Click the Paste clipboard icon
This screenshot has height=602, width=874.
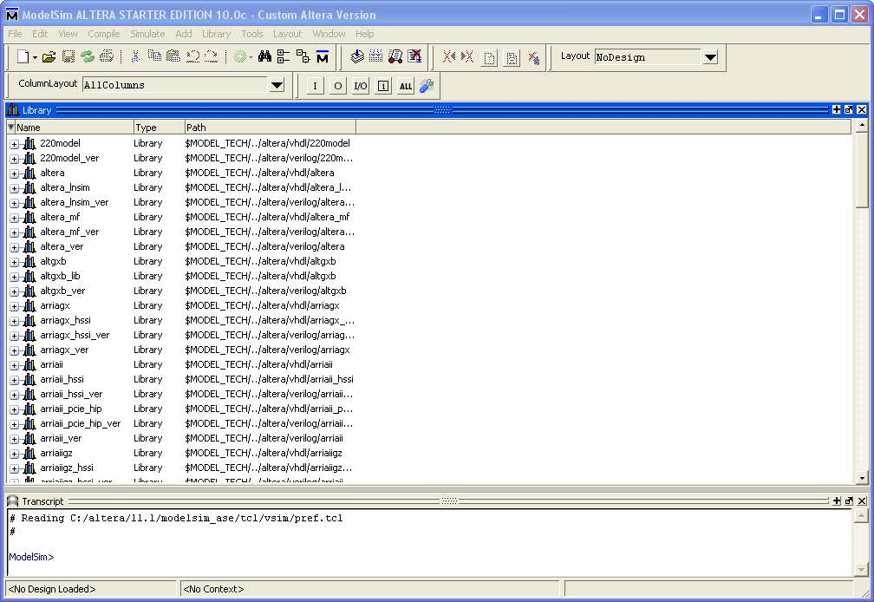[173, 56]
